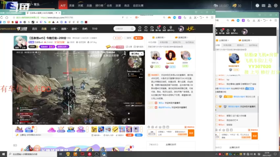Expand 直播回看 arrow in front window
The image size is (280, 157).
tap(188, 38)
